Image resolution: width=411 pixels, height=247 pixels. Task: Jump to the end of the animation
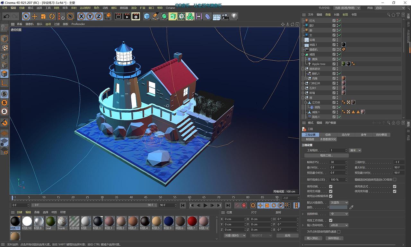click(x=228, y=205)
